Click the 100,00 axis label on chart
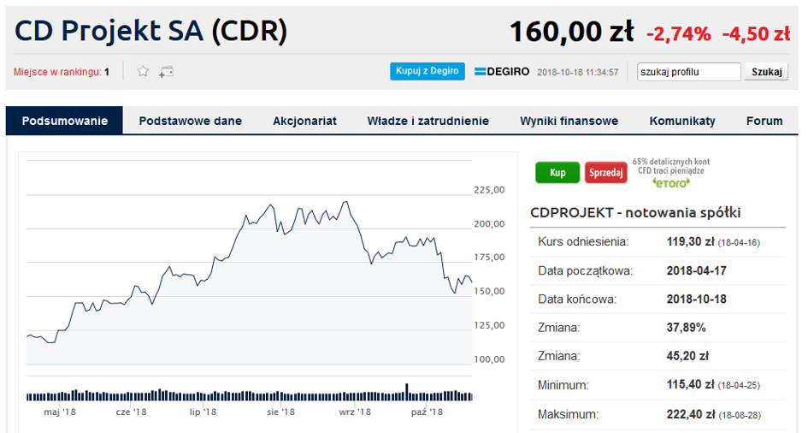This screenshot has width=808, height=433. tap(489, 359)
